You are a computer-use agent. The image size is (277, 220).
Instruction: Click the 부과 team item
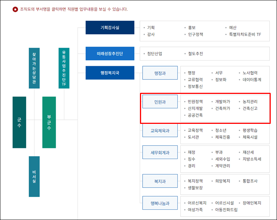pyautogui.click(x=219, y=152)
